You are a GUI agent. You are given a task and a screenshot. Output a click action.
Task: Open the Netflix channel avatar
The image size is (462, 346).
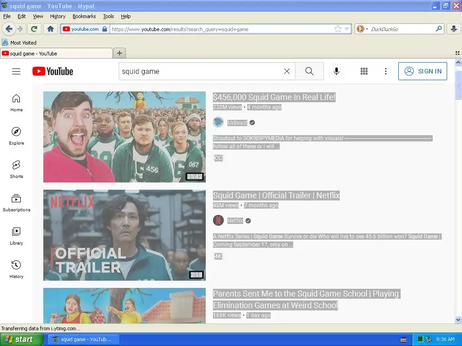click(218, 220)
